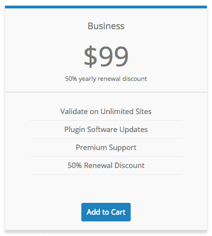Click the Add to Cart button
This screenshot has width=212, height=236.
pyautogui.click(x=106, y=212)
